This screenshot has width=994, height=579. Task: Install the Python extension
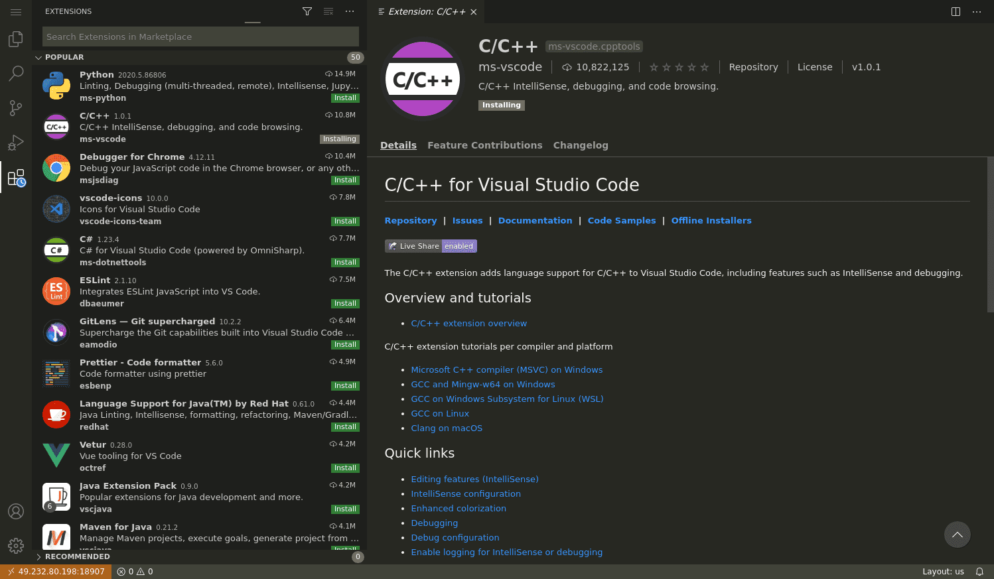coord(345,98)
